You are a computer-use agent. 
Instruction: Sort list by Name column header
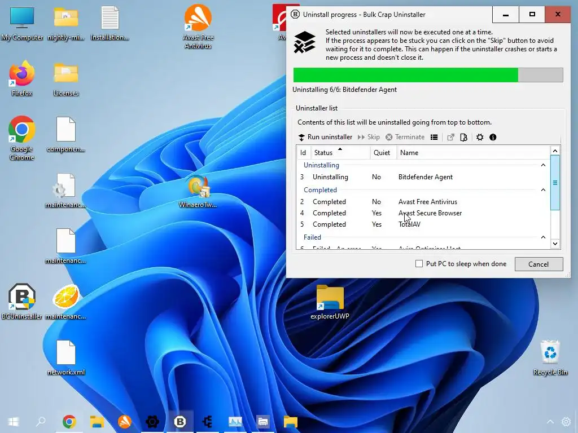click(x=474, y=152)
